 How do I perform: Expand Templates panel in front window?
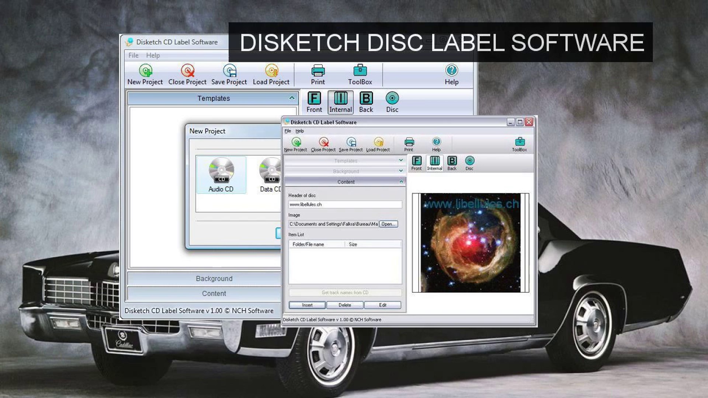(x=401, y=161)
